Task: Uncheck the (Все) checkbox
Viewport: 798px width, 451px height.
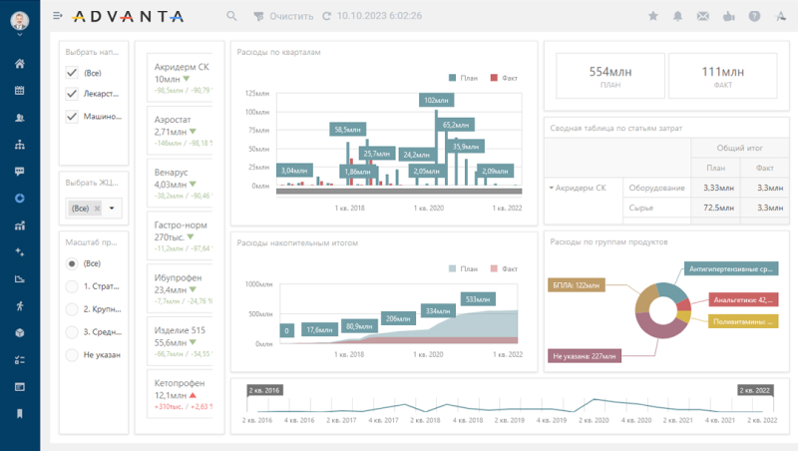Action: (x=72, y=73)
